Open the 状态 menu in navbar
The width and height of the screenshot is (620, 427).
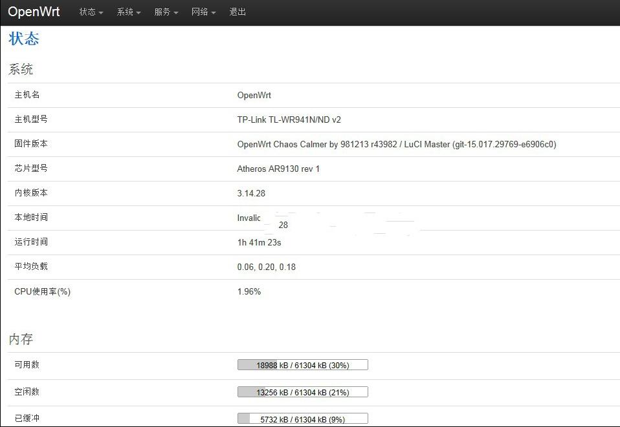coord(91,12)
